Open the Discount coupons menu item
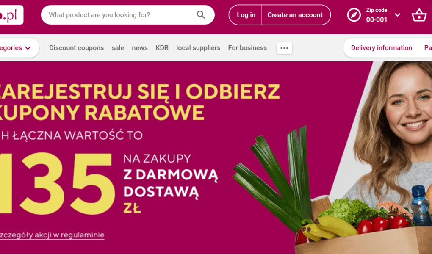The image size is (432, 254). 76,48
